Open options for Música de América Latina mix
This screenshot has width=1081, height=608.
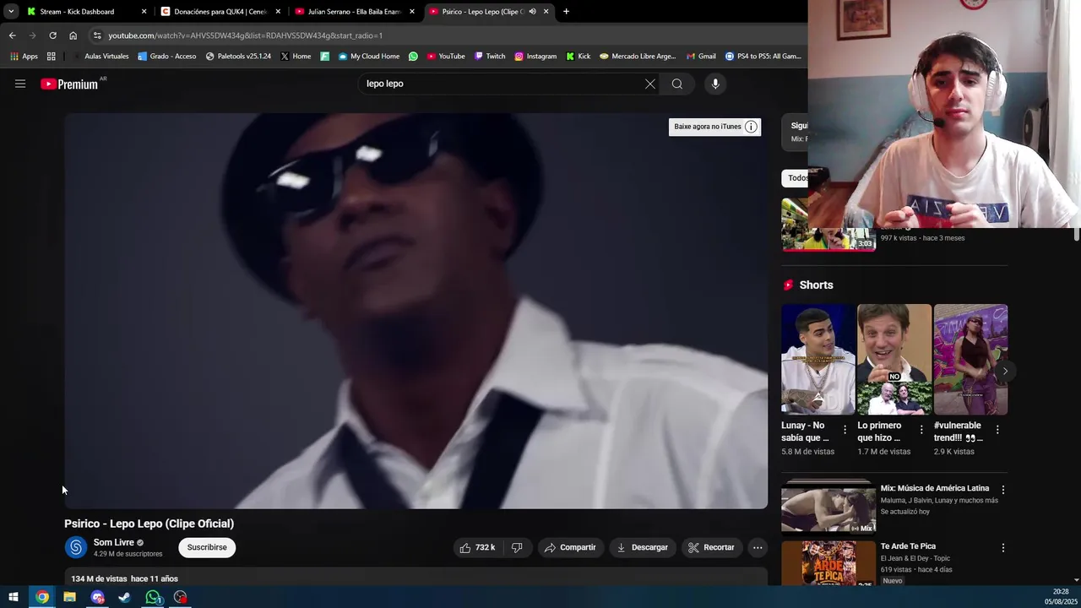[1003, 490]
